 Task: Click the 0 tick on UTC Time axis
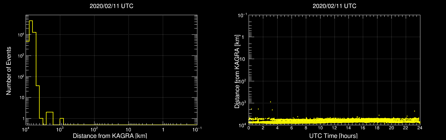pos(249,128)
